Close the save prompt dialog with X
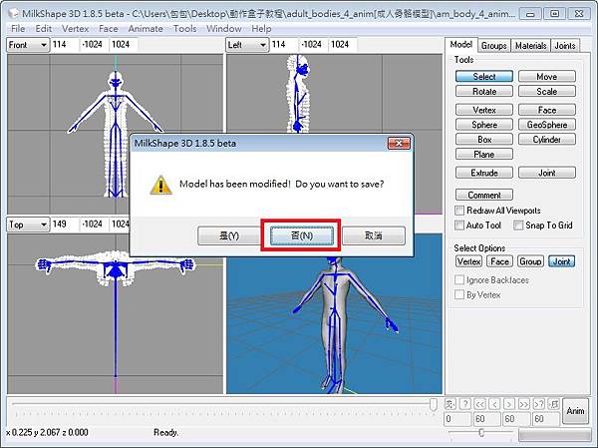This screenshot has height=448, width=598. 399,144
